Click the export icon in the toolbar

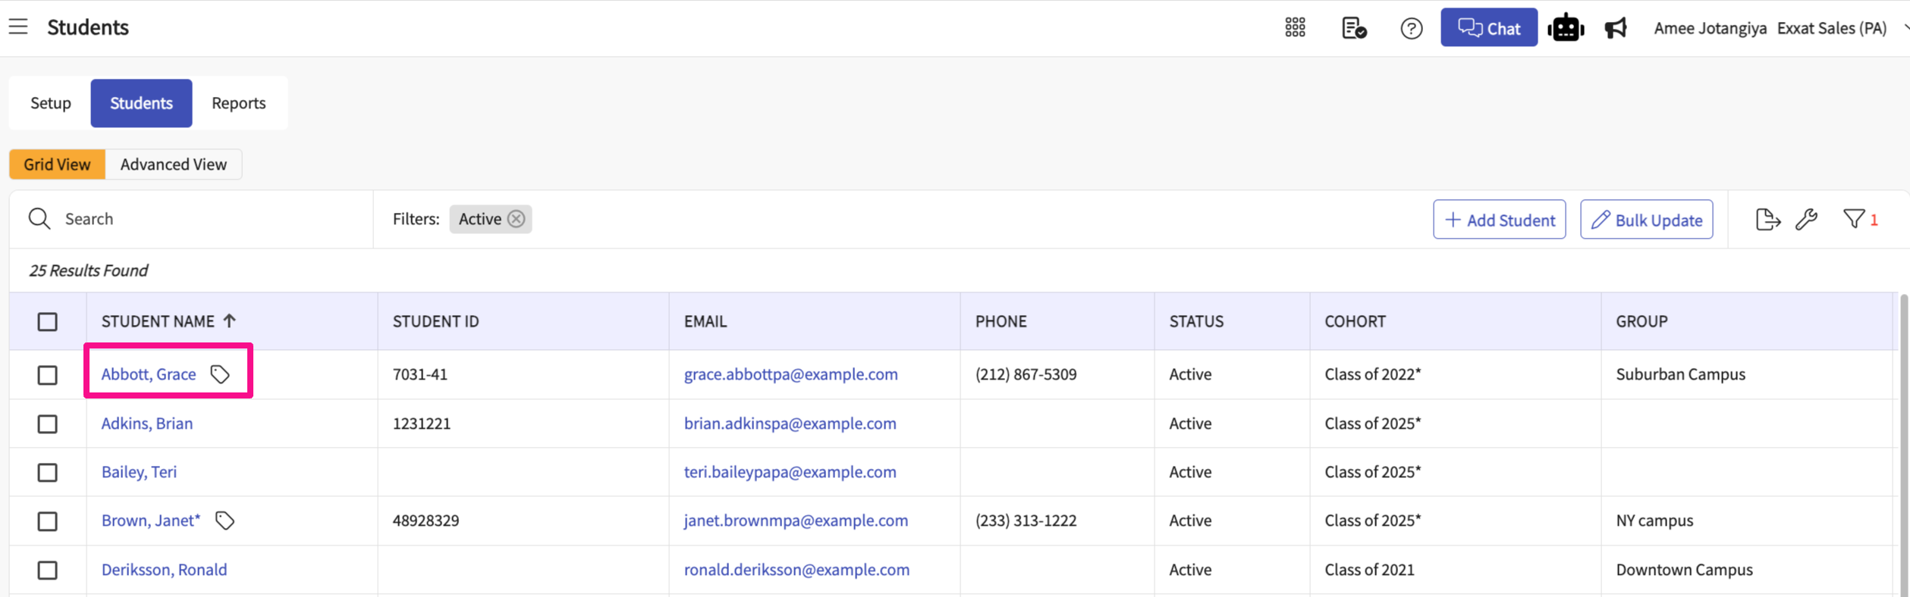point(1767,220)
